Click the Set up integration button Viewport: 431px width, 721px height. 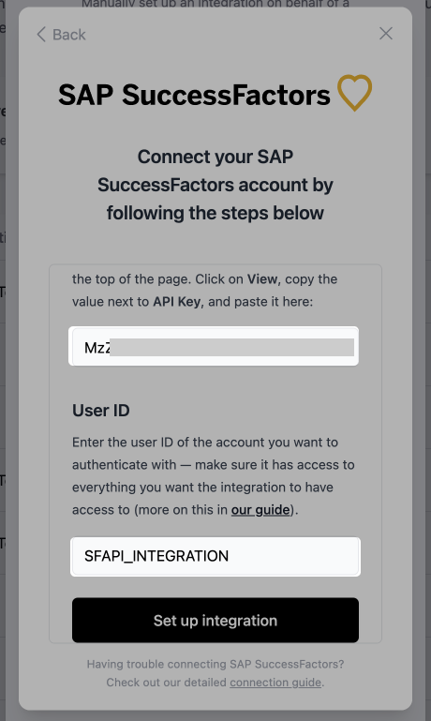(215, 621)
